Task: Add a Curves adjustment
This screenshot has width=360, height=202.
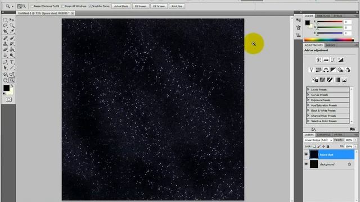Action: [333, 60]
